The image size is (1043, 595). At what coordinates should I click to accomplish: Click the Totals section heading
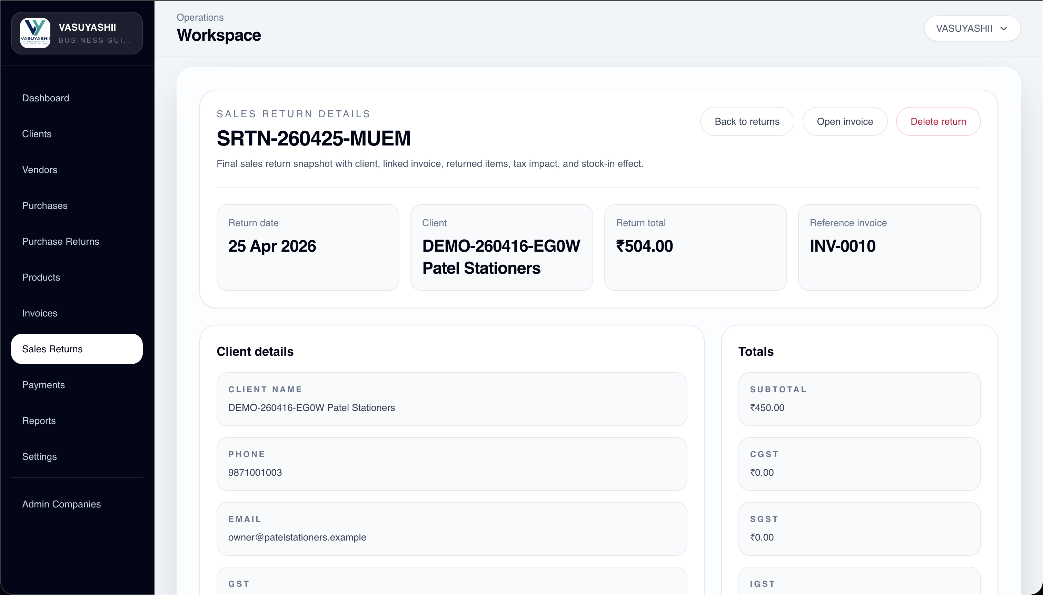coord(756,352)
